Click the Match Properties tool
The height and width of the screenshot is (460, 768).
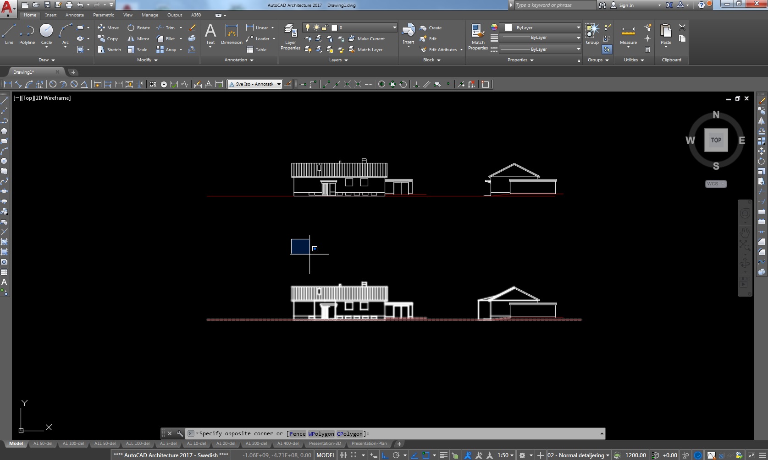[477, 36]
